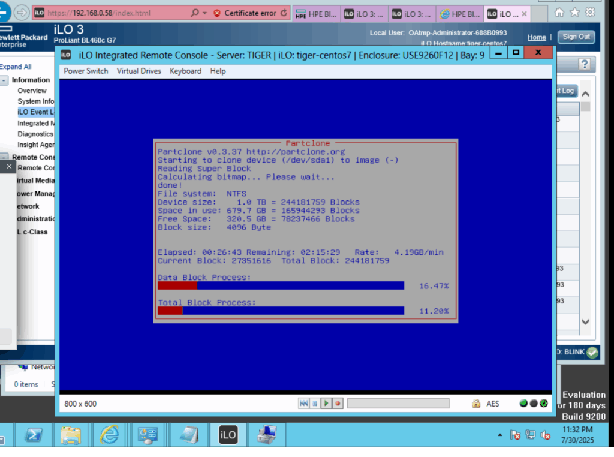Image resolution: width=614 pixels, height=457 pixels.
Task: Open PowerShell from the taskbar
Action: tap(33, 435)
